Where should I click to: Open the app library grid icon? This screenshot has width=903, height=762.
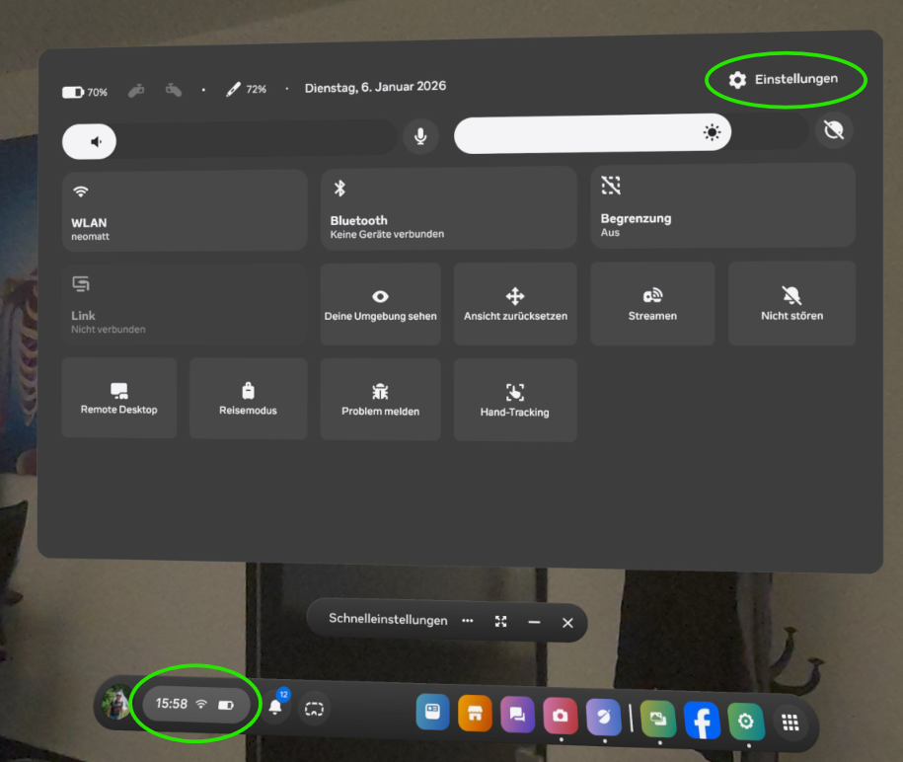click(790, 723)
